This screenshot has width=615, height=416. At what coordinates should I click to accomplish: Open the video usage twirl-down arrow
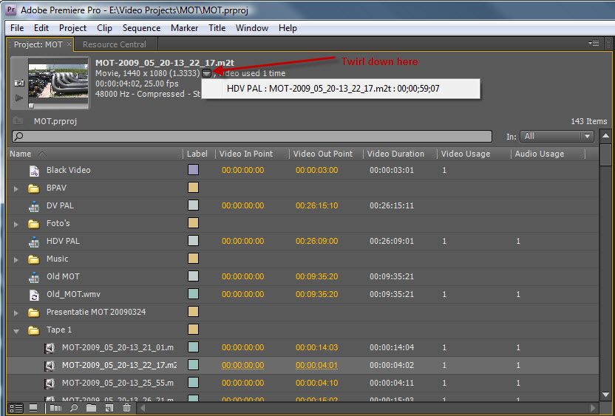(x=206, y=73)
